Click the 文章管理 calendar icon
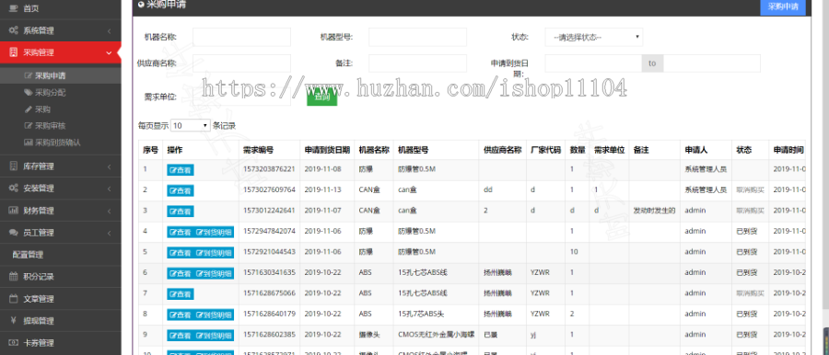 pos(13,299)
